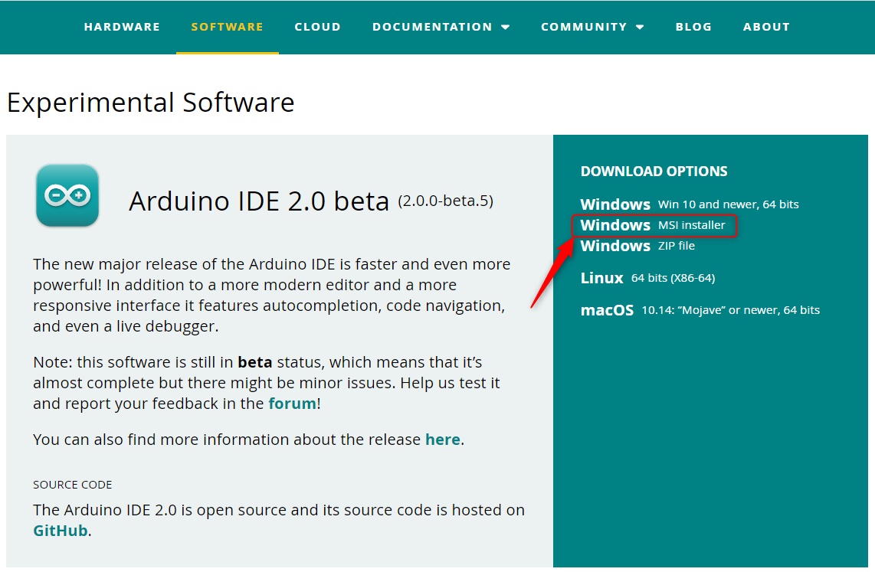The width and height of the screenshot is (875, 572).
Task: Click the SOURCE CODE label
Action: (x=73, y=485)
